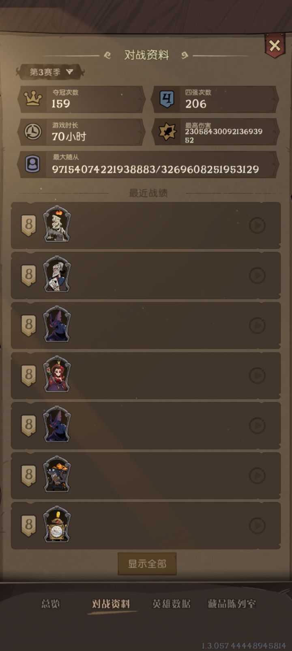Click the top-four shield icon beside 四强次数
Viewport: 292px width, 651px height.
click(x=167, y=99)
